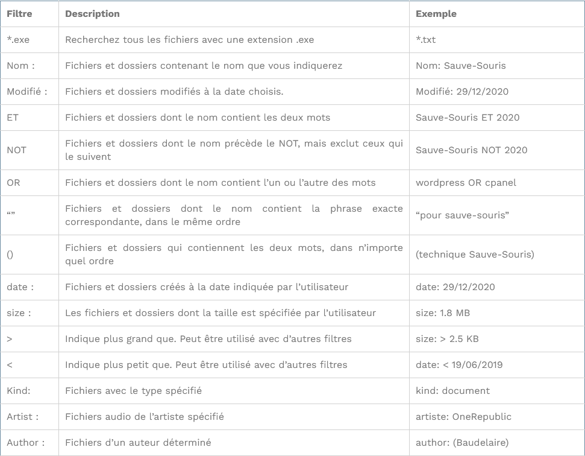Select the 'Nom: Sauve-Souris' example
This screenshot has width=585, height=456.
click(x=461, y=66)
